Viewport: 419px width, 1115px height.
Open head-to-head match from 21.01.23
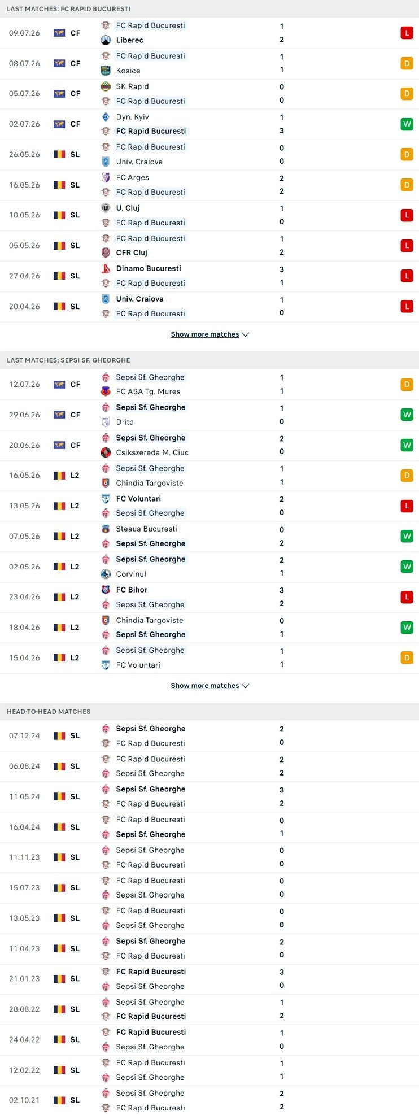point(209,979)
